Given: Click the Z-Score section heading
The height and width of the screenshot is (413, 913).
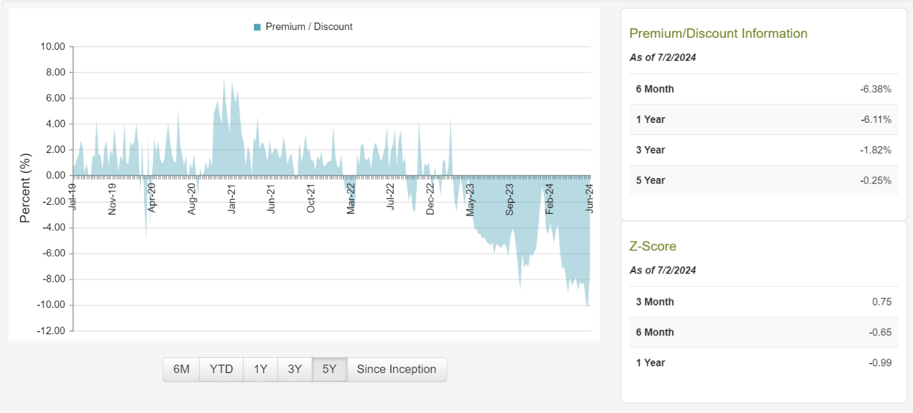Looking at the screenshot, I should (x=652, y=246).
